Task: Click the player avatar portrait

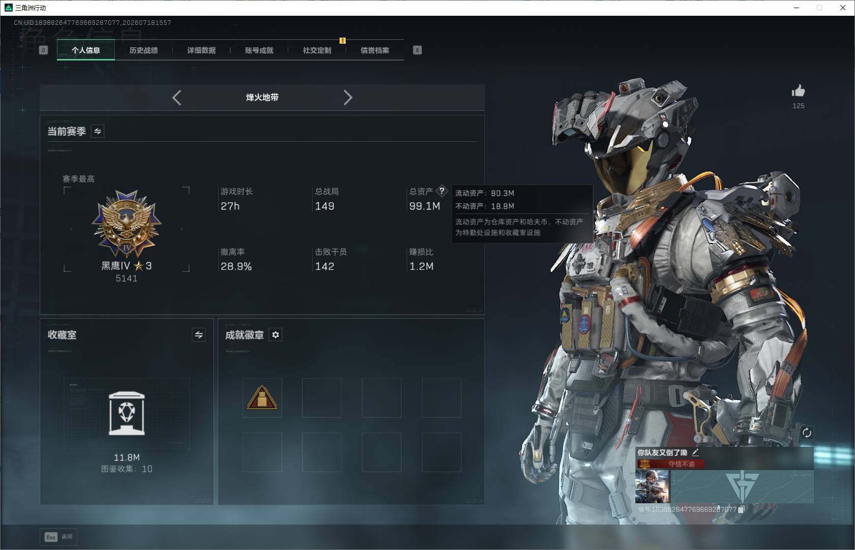Action: coord(652,486)
